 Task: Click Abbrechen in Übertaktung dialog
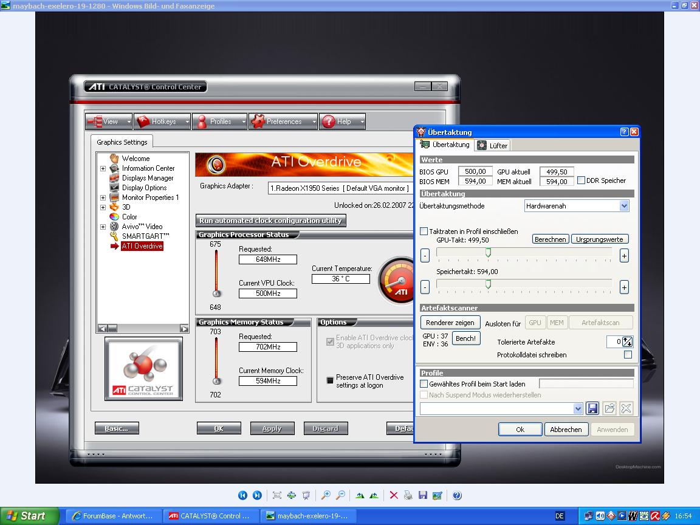point(566,430)
